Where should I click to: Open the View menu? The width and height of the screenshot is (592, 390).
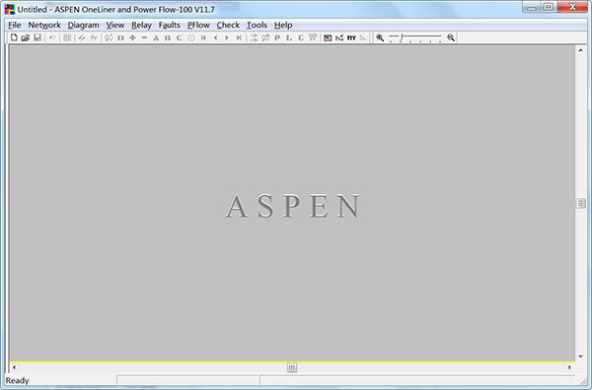coord(115,25)
